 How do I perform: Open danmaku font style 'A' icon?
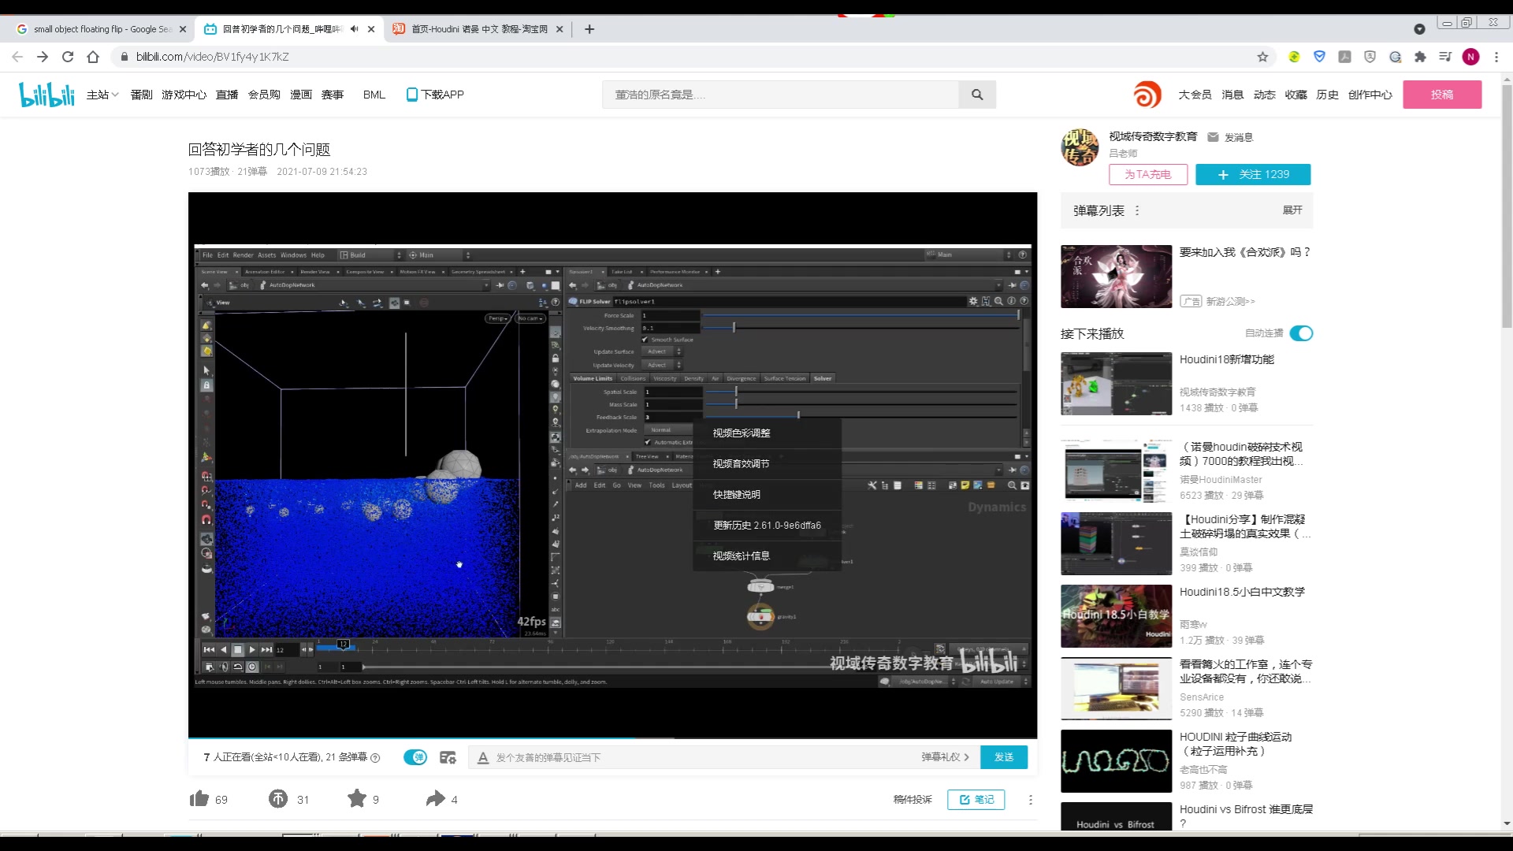coord(483,757)
